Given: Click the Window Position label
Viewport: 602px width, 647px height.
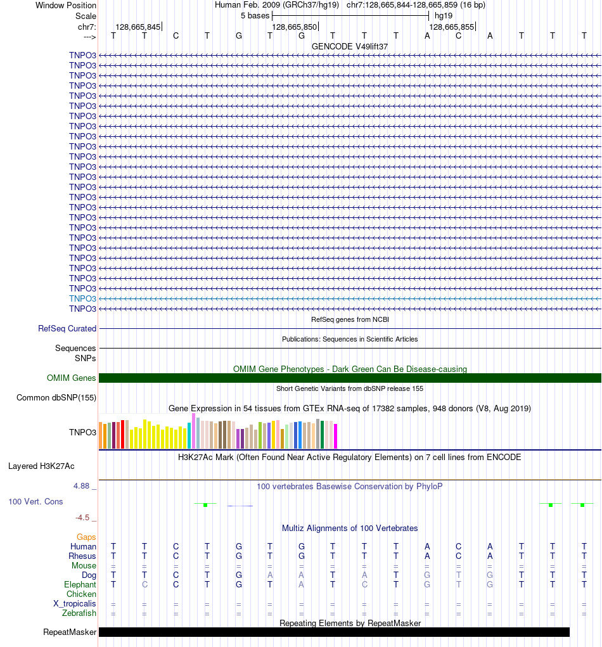Looking at the screenshot, I should click(x=66, y=5).
